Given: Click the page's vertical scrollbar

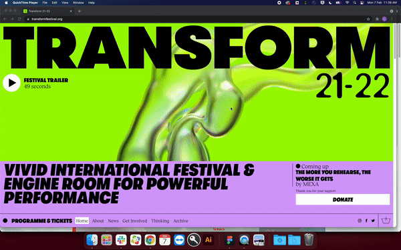Looking at the screenshot, I should [395, 41].
